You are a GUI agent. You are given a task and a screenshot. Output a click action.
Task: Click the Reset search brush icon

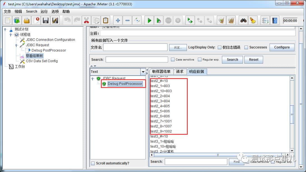(253, 20)
